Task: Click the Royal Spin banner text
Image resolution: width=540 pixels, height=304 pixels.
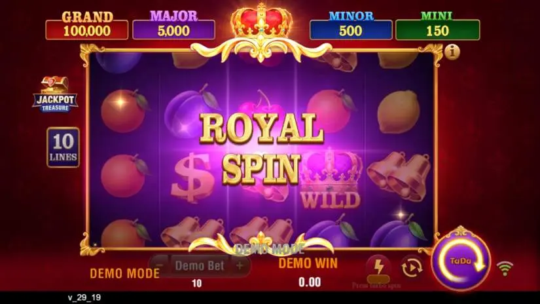Action: [x=261, y=148]
